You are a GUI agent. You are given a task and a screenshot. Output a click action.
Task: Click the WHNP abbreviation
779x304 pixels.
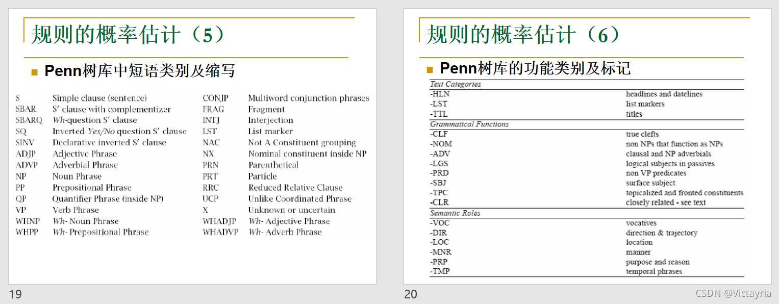click(x=28, y=221)
